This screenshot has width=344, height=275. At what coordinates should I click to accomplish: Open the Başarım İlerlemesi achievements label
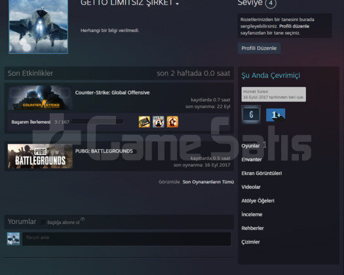[31, 122]
